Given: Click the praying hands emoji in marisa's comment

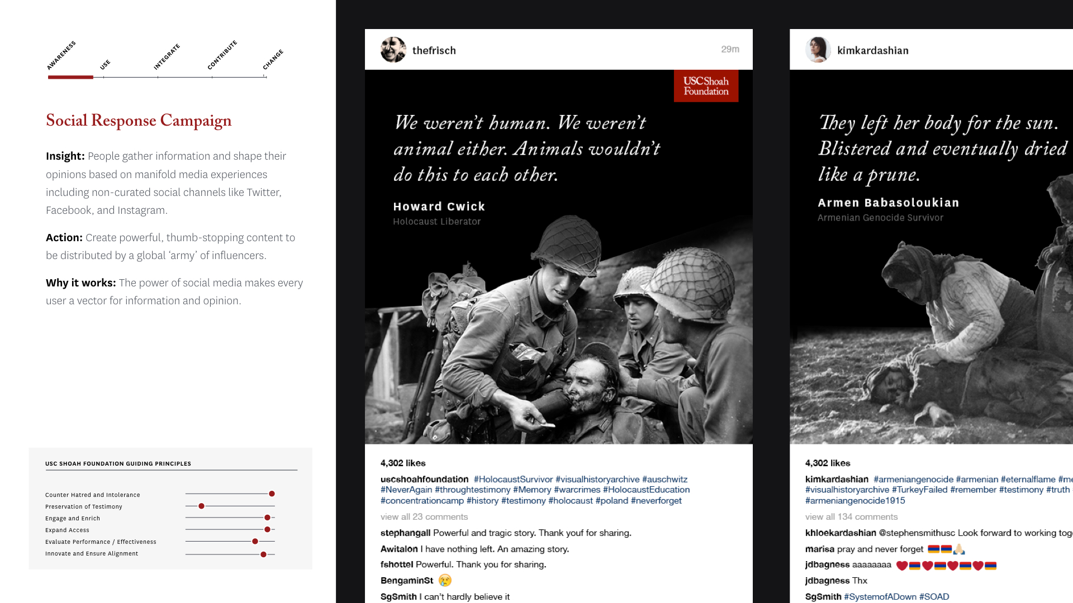Looking at the screenshot, I should click(x=960, y=549).
